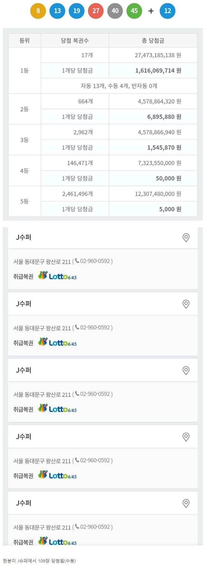Click the blue lottery ball number 13

57,11
